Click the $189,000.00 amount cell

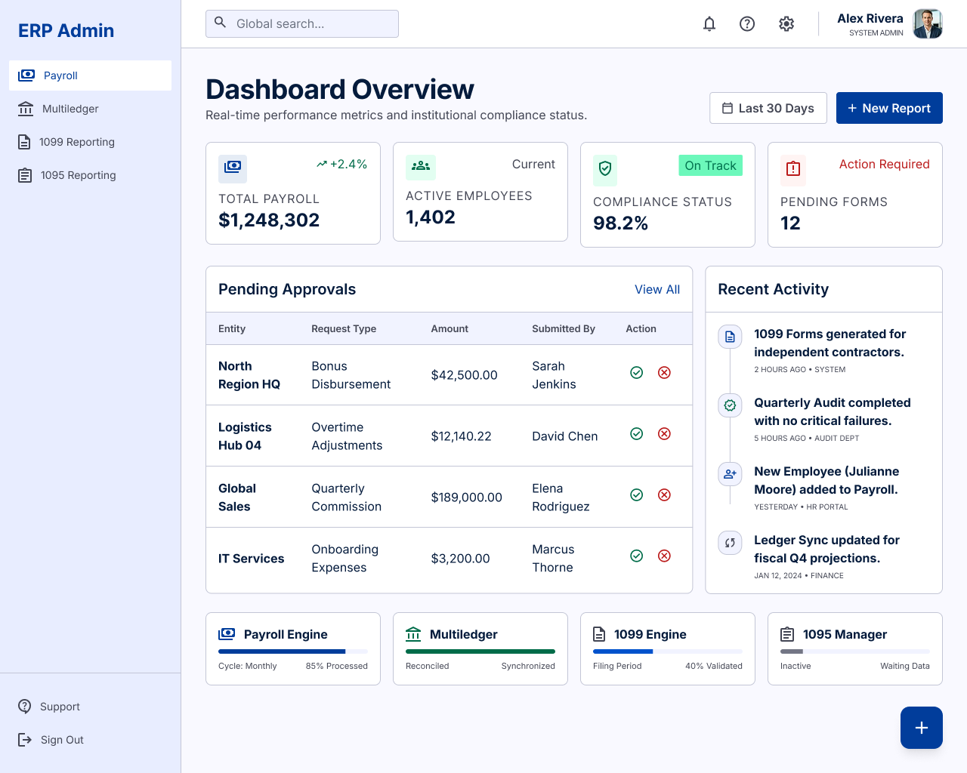coord(467,497)
